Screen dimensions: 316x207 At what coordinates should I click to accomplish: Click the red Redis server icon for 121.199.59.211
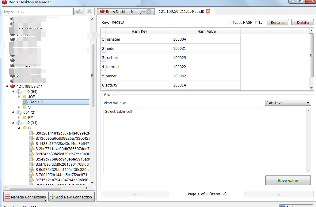click(13, 86)
